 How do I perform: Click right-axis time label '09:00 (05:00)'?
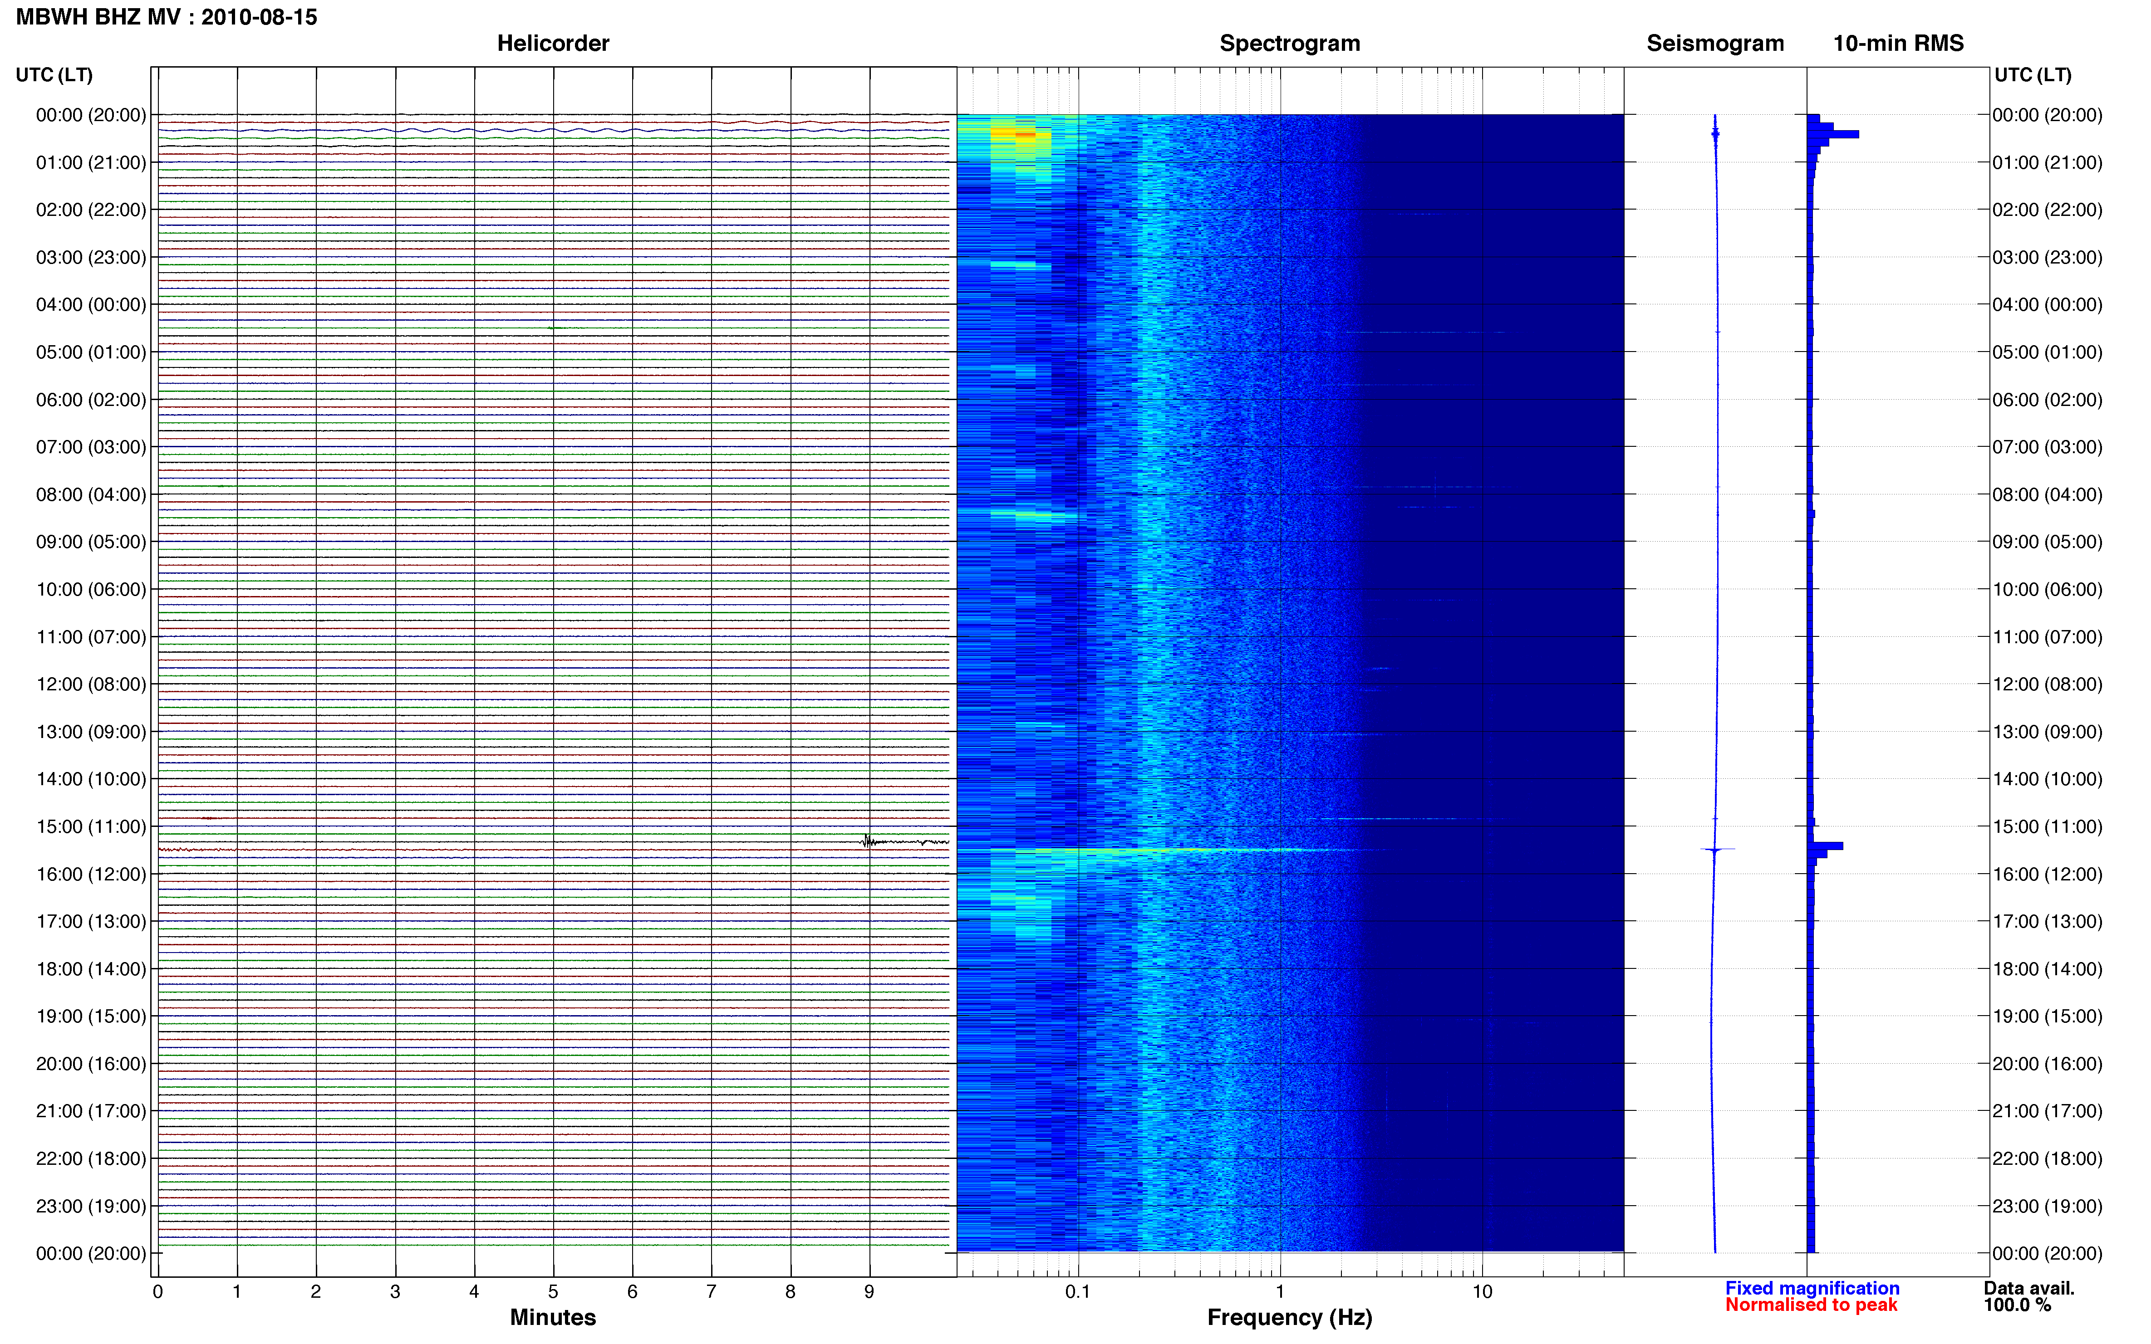point(2047,542)
